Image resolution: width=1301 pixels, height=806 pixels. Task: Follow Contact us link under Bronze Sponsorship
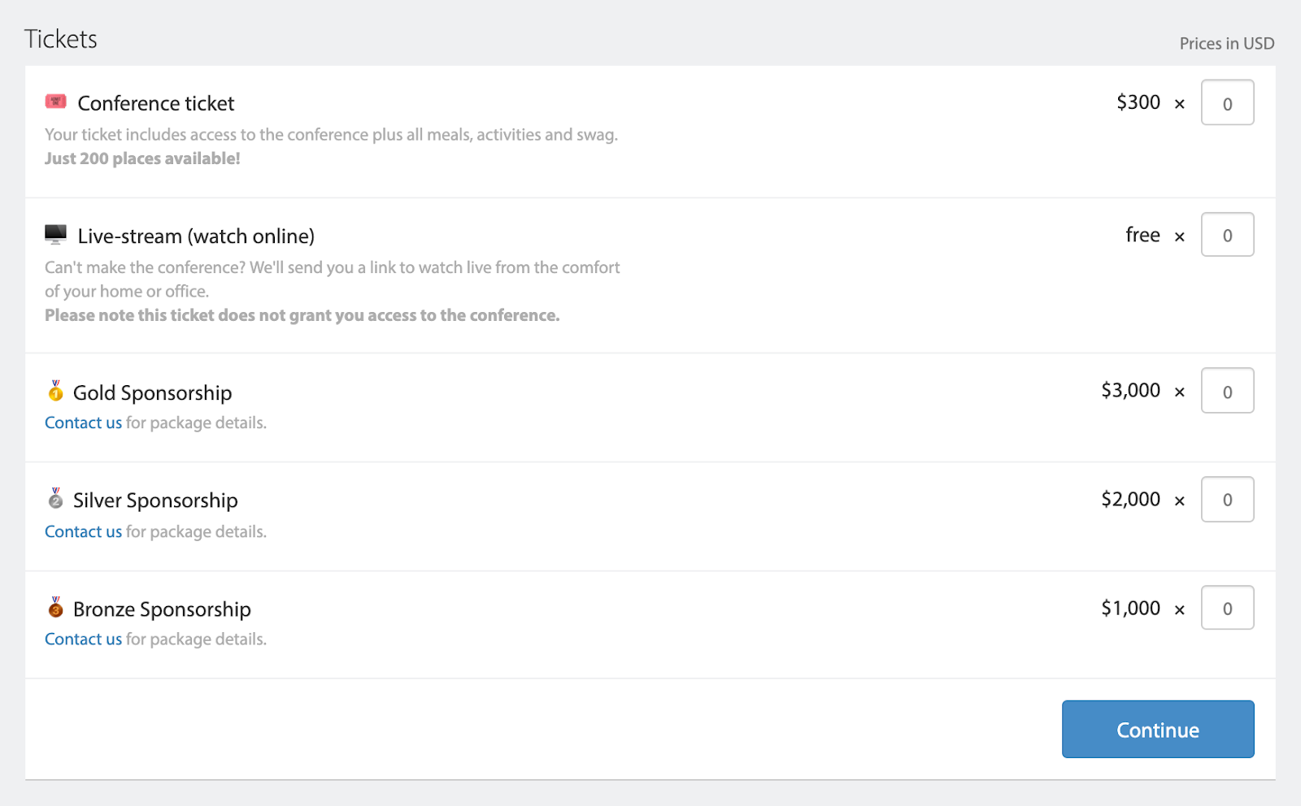tap(83, 639)
